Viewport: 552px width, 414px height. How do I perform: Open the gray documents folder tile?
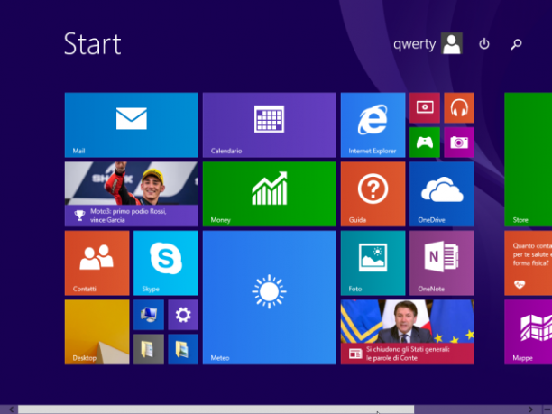pos(149,349)
